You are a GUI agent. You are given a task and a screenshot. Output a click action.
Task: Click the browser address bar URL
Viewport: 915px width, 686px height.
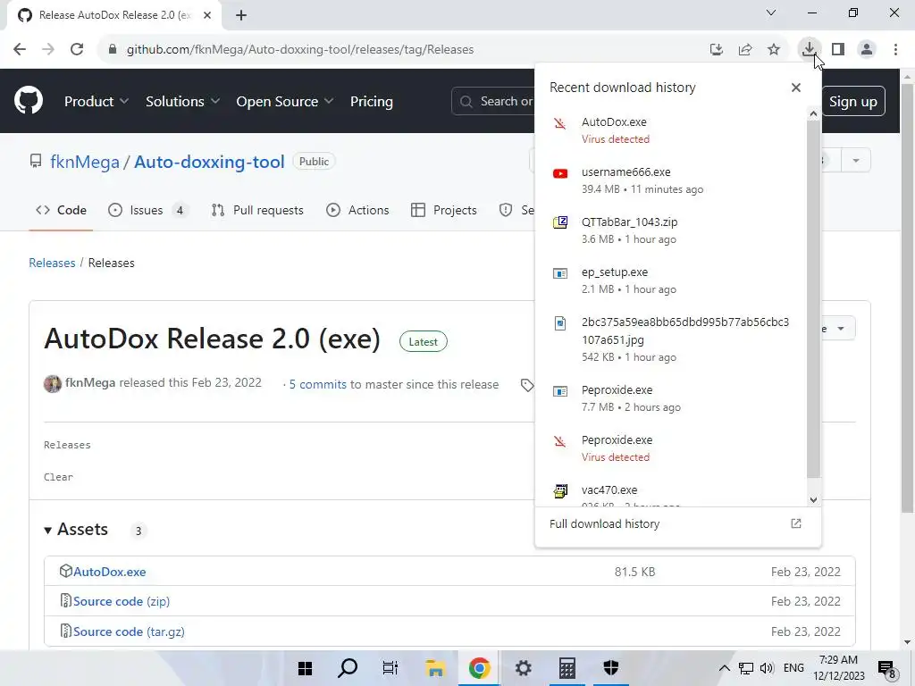300,50
